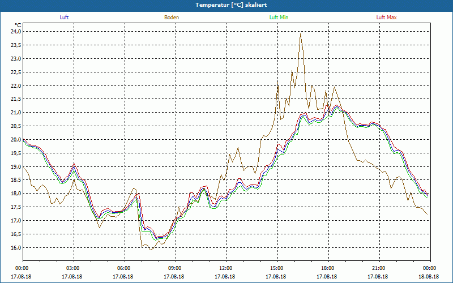Click the green Luft Min legend label
The height and width of the screenshot is (283, 453).
pos(279,18)
